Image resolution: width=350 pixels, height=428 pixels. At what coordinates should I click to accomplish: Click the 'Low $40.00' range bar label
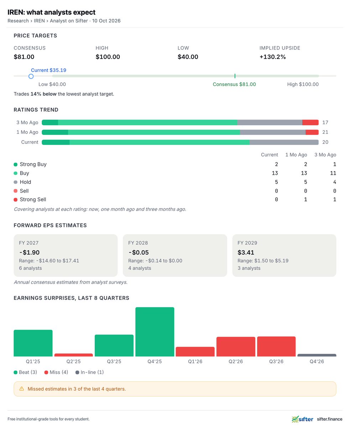click(x=52, y=85)
